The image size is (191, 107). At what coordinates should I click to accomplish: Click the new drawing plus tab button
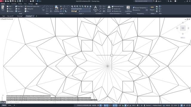pos(36,16)
